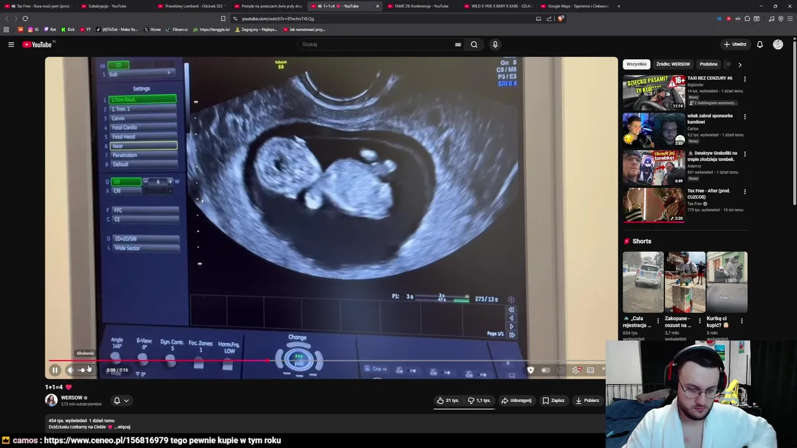The image size is (797, 448).
Task: Save video with Zapisz button
Action: pos(554,401)
